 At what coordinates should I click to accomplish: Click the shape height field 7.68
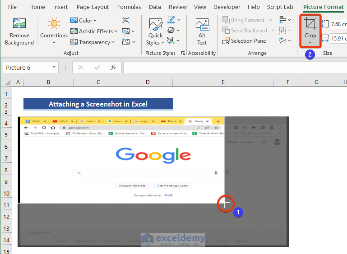pos(338,24)
